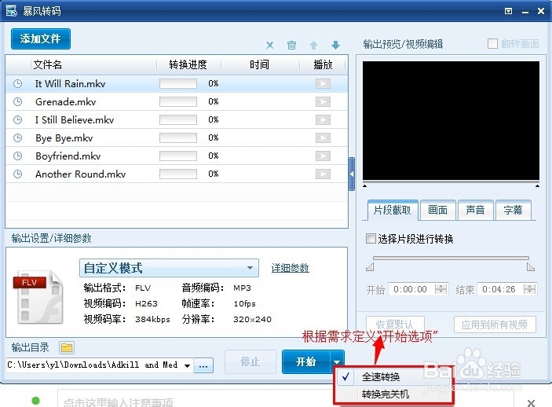Click the 添加文件 button
Viewport: 552px width, 407px height.
click(41, 38)
